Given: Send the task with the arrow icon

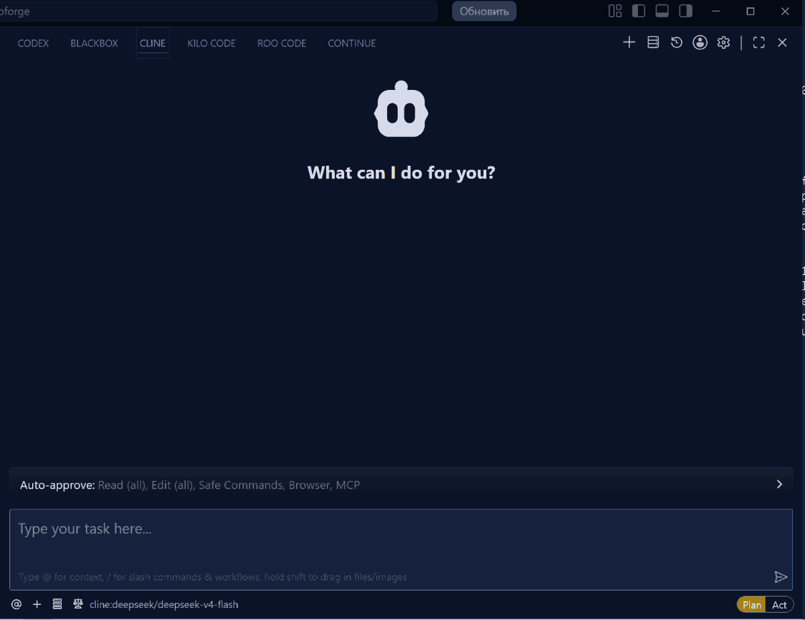Looking at the screenshot, I should [781, 577].
